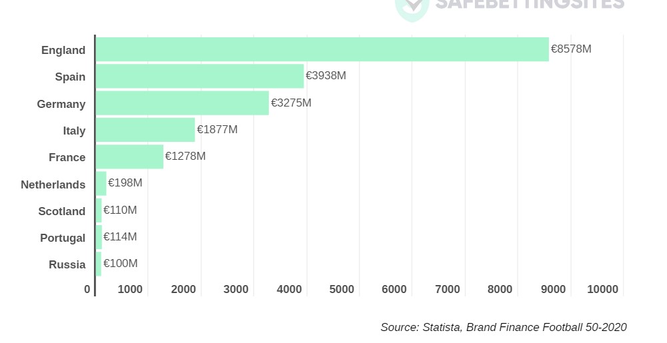The image size is (667, 343).
Task: Select the Spain bar
Action: tap(199, 76)
